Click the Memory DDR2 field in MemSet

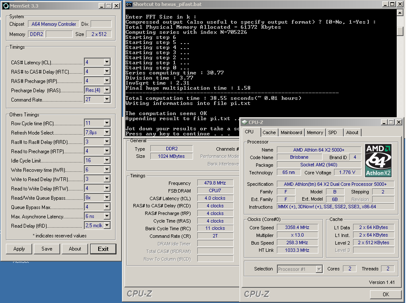pyautogui.click(x=36, y=34)
